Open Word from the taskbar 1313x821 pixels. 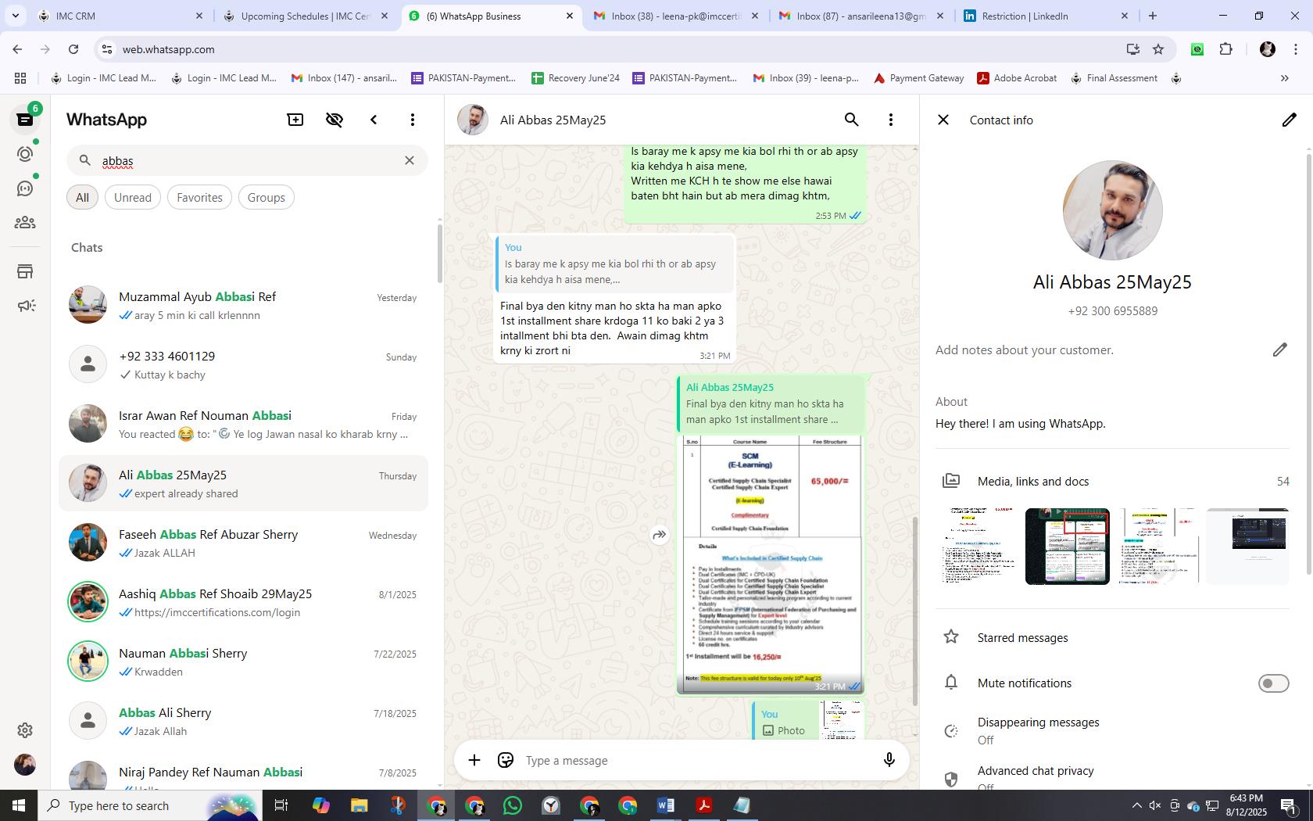(x=666, y=805)
